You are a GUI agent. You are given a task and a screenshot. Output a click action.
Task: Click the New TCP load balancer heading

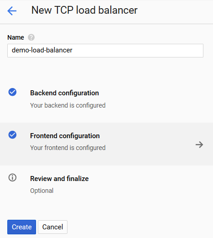84,10
